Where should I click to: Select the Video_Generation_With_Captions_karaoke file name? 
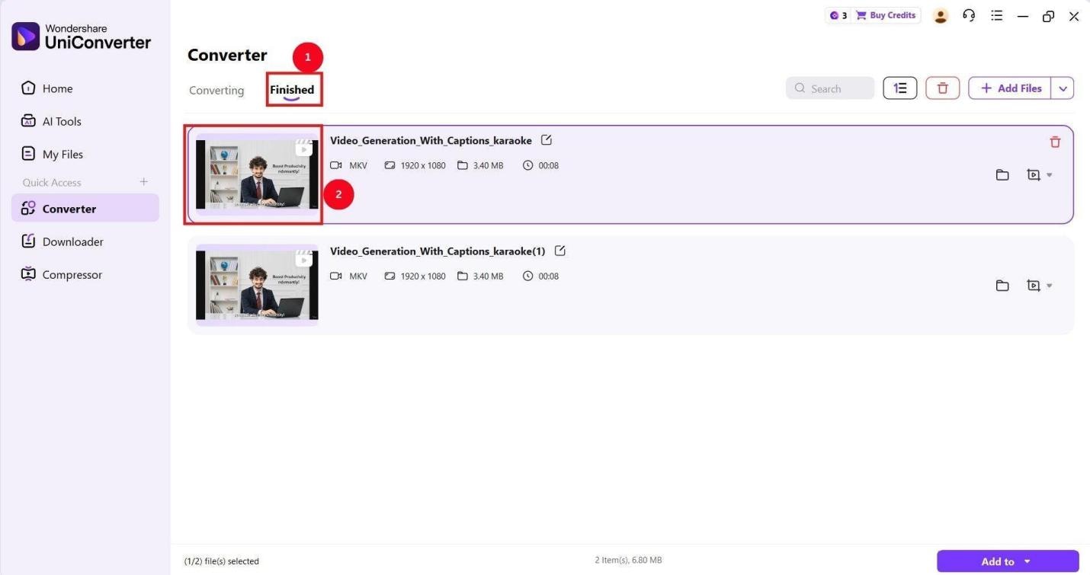(x=431, y=140)
